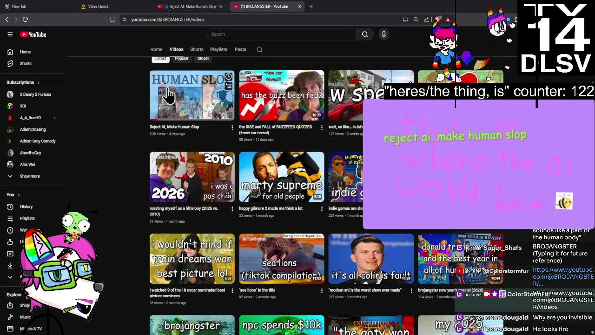Open AhovtheGuy subscription
Viewport: 595px width, 335px height.
(31, 153)
